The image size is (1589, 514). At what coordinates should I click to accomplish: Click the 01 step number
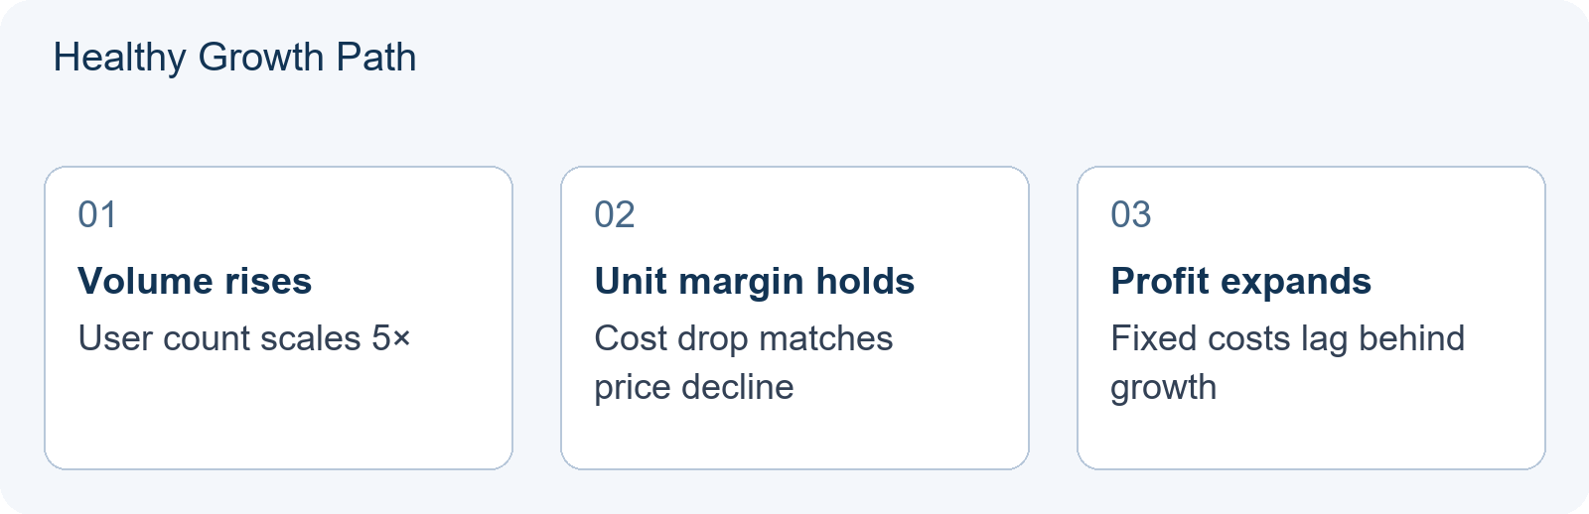(97, 214)
